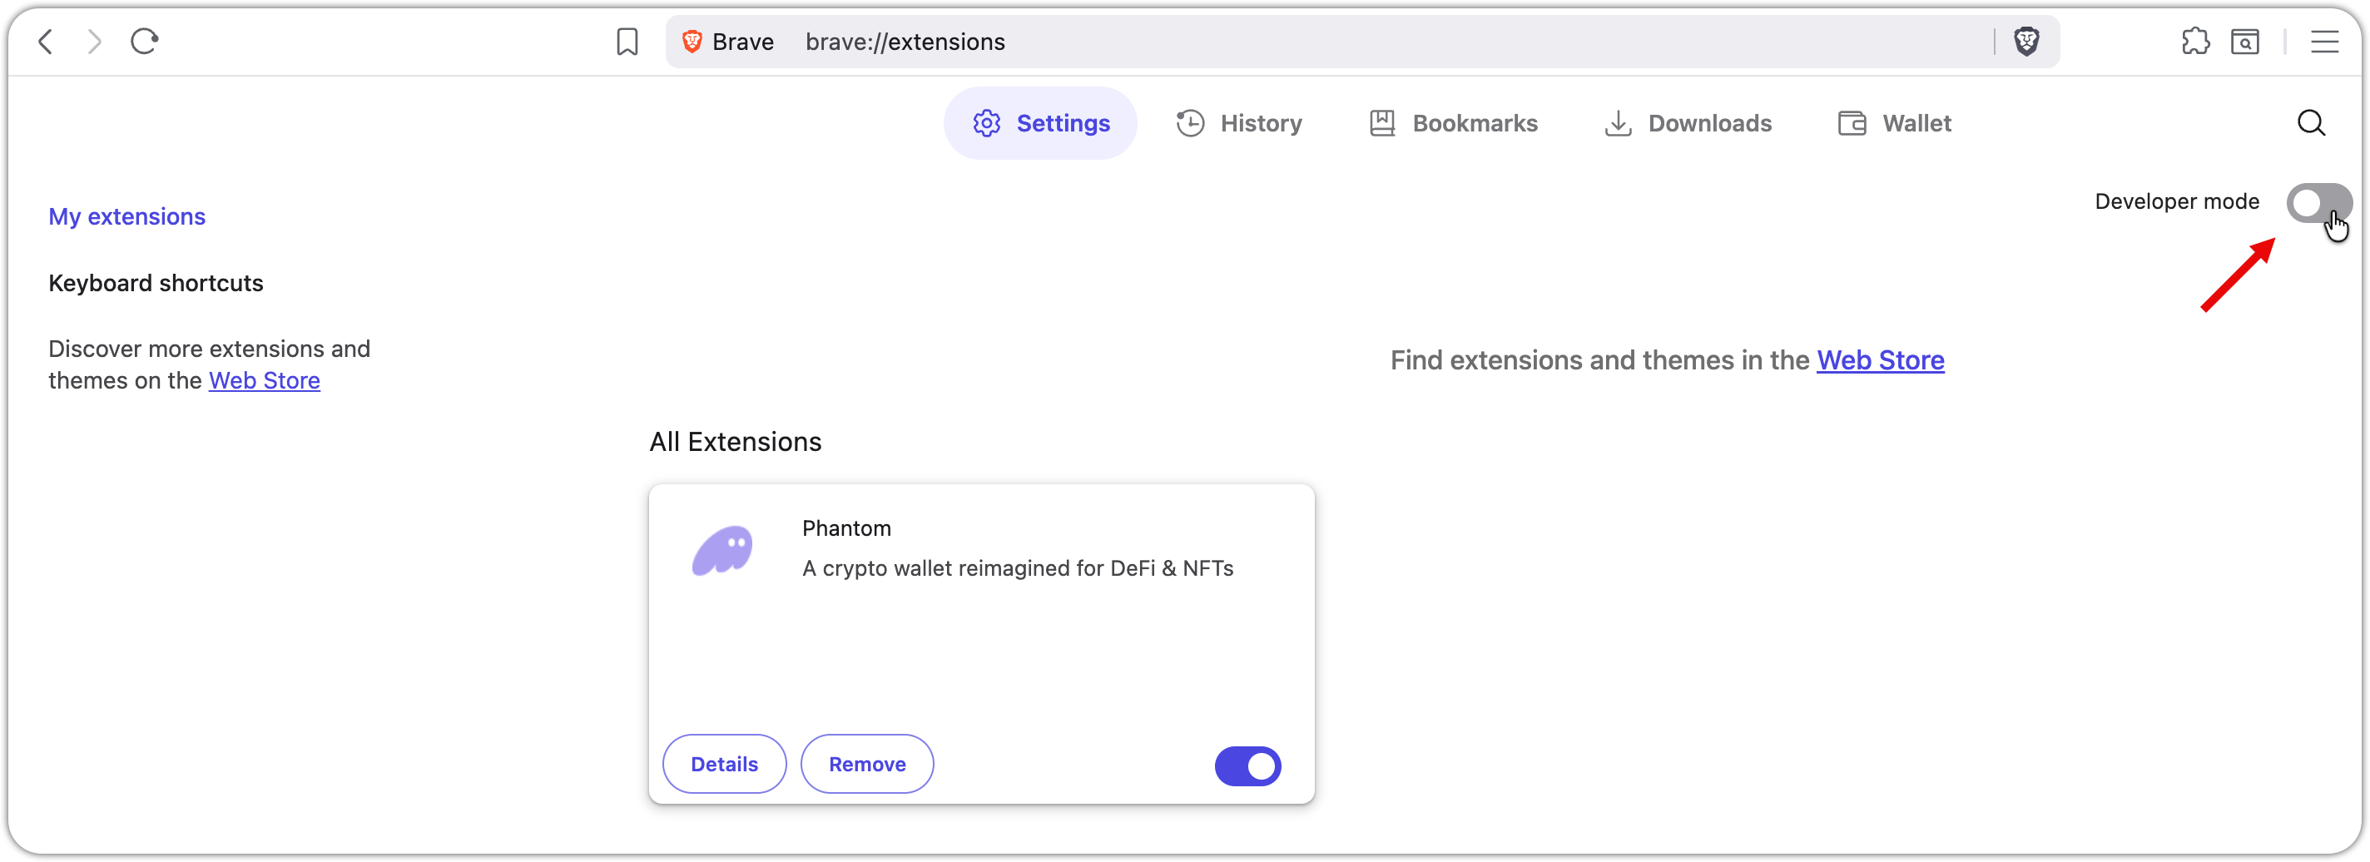The width and height of the screenshot is (2370, 862).
Task: Enable Developer mode toggle
Action: (x=2318, y=202)
